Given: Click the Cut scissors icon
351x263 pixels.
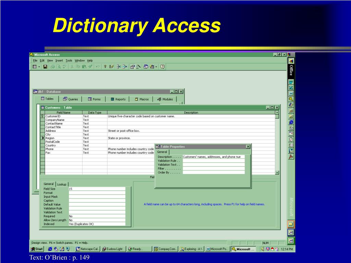Looking at the screenshot, I should coord(72,67).
